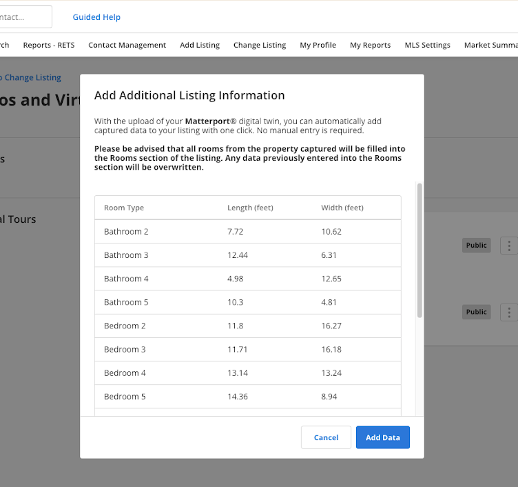Choose Change Listing from the top navigation
The image size is (518, 487).
(x=259, y=45)
